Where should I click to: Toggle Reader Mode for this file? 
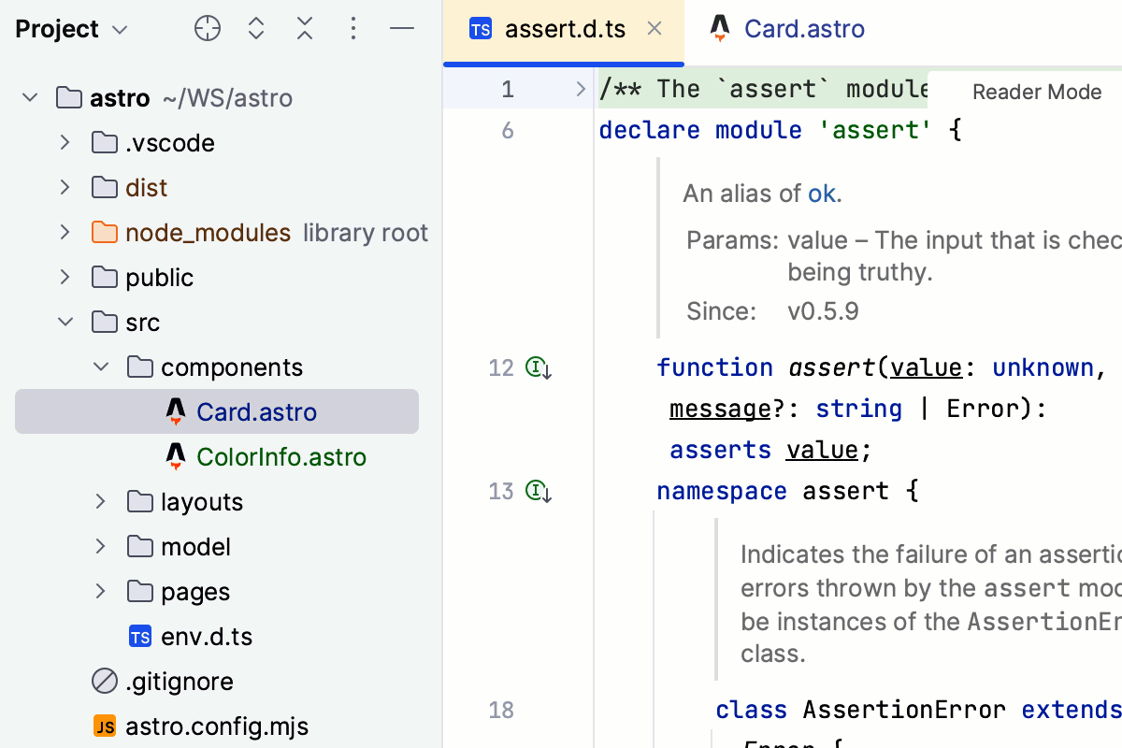click(1036, 92)
